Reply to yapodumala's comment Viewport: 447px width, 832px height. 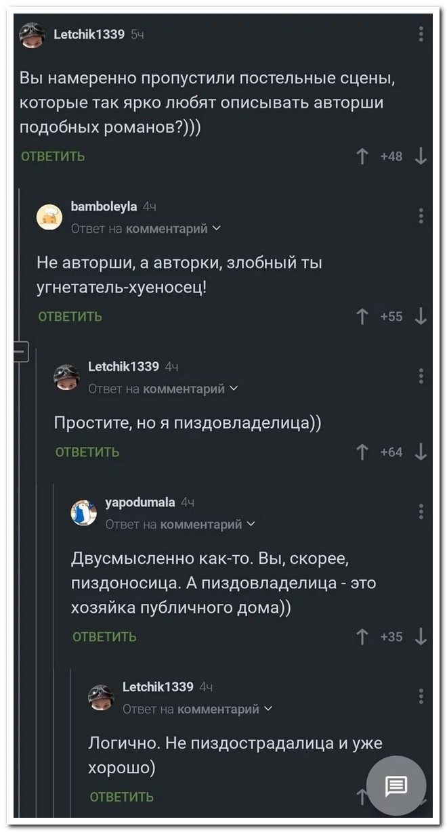[104, 636]
